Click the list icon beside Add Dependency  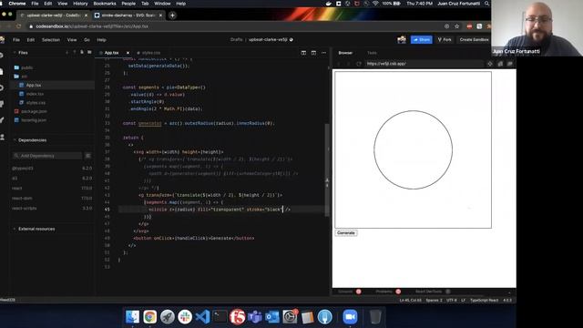tap(88, 156)
